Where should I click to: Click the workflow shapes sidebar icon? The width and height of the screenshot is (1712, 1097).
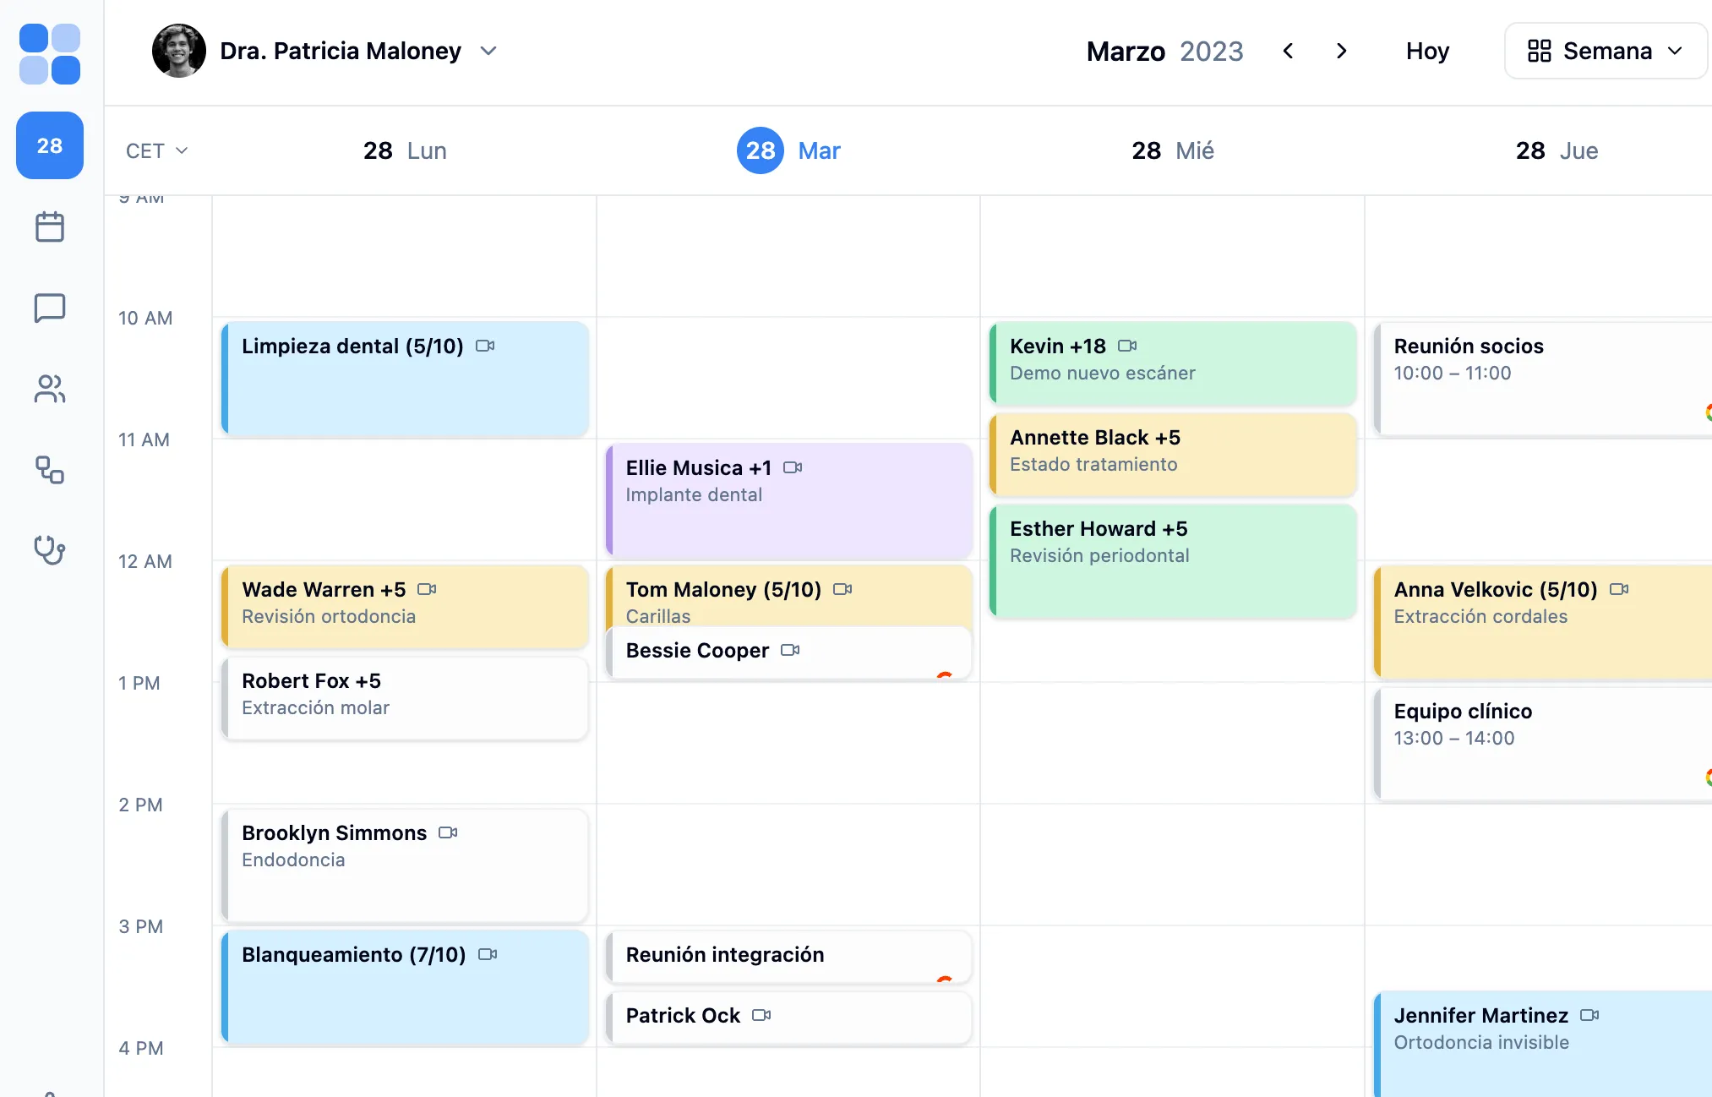point(50,470)
